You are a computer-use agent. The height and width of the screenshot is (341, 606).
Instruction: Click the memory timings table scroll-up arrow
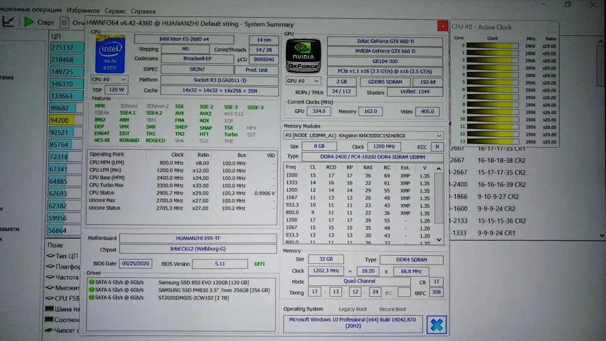tap(439, 169)
